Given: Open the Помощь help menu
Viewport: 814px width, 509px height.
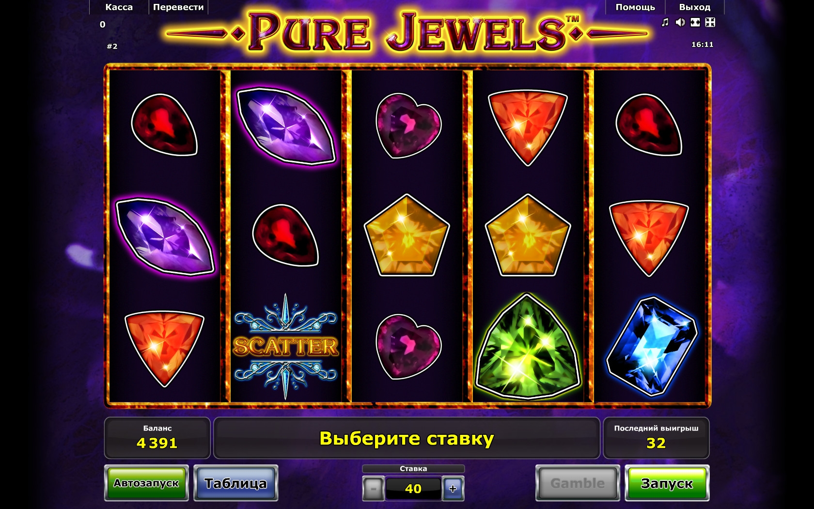Looking at the screenshot, I should pyautogui.click(x=635, y=7).
